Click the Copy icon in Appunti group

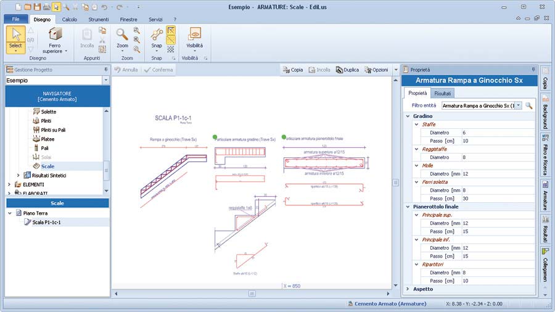pyautogui.click(x=102, y=30)
